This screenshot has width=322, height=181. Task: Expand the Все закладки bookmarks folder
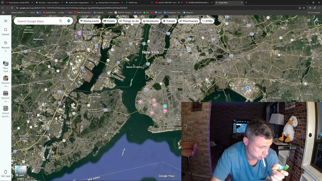(314, 12)
